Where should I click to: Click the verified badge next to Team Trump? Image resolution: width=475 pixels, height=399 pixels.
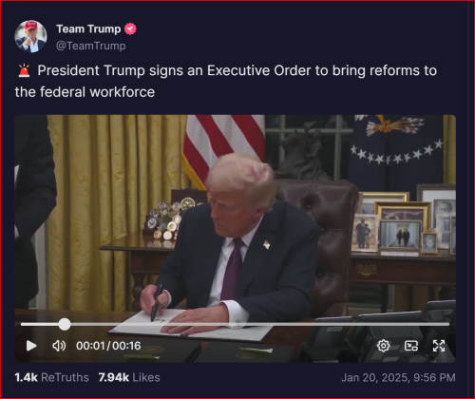coord(130,28)
